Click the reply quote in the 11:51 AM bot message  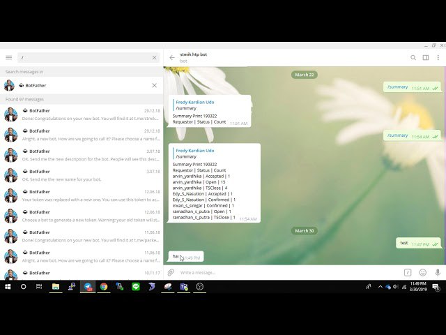pyautogui.click(x=195, y=105)
